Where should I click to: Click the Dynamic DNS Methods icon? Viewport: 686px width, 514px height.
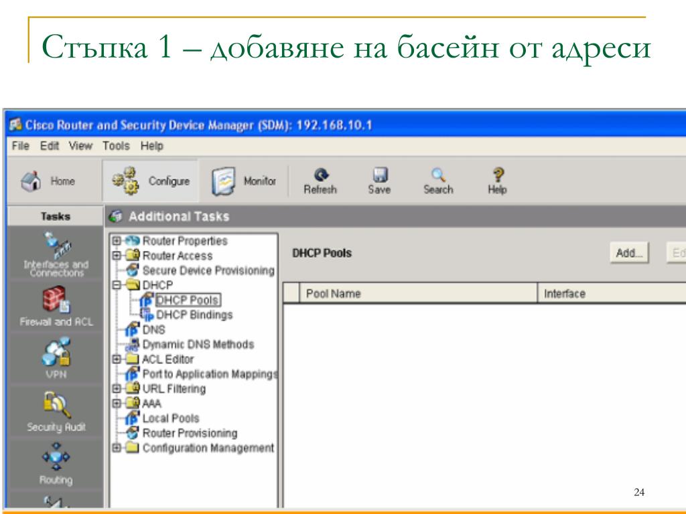[132, 345]
